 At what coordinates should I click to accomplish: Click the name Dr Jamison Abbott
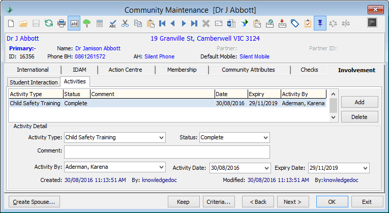click(98, 48)
